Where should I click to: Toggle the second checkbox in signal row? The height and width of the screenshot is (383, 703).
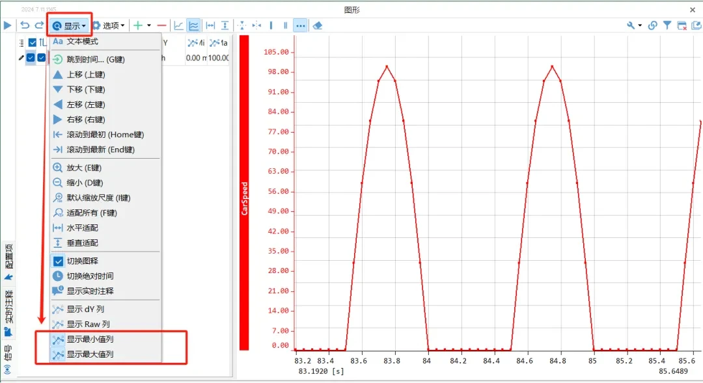click(x=41, y=57)
